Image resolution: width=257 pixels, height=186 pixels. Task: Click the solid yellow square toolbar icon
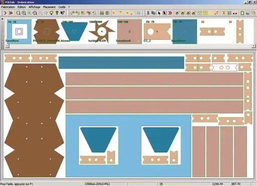[x=211, y=13]
